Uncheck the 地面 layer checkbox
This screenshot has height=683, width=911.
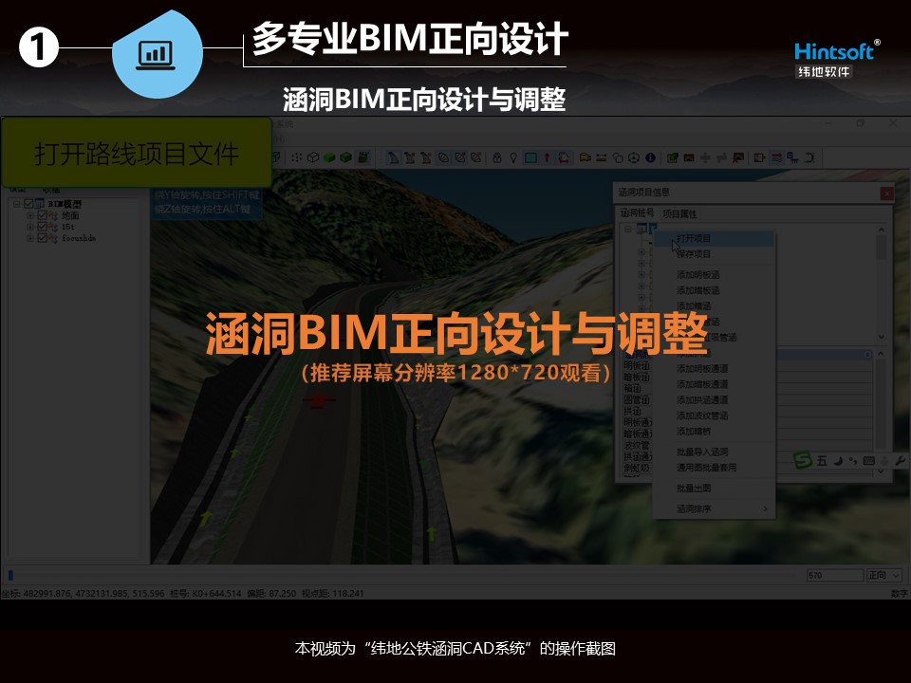coord(42,215)
